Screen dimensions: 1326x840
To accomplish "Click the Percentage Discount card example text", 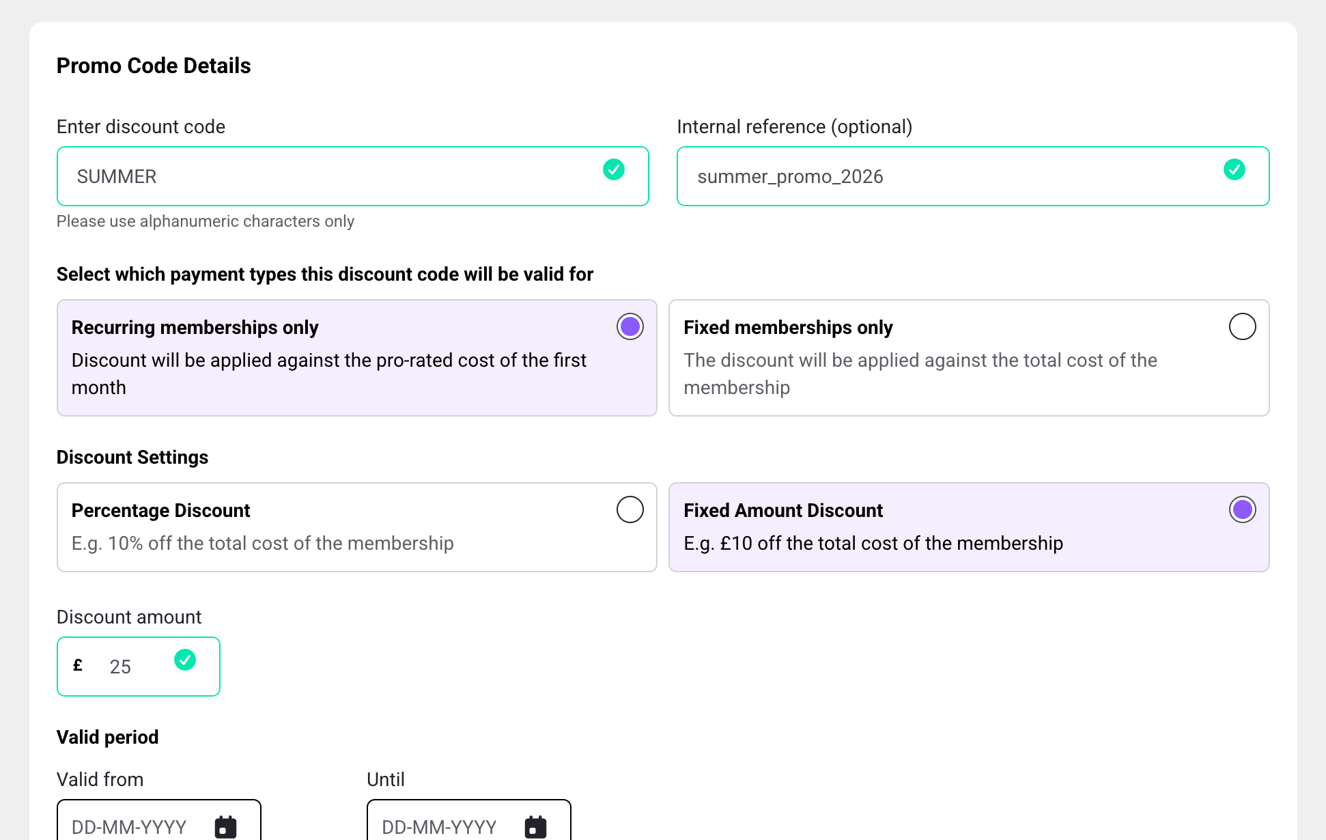I will (x=262, y=544).
